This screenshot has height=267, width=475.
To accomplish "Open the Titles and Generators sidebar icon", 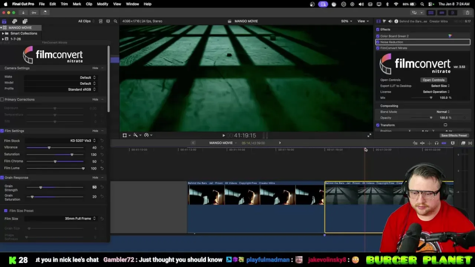I will (25, 21).
